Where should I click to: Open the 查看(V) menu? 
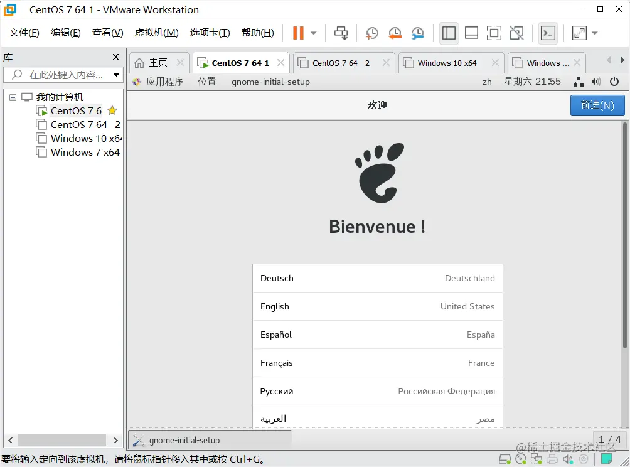[x=108, y=33]
